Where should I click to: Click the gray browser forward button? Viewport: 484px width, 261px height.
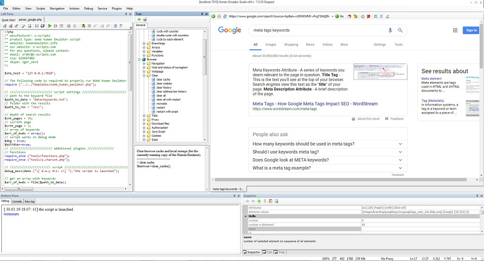219,16
